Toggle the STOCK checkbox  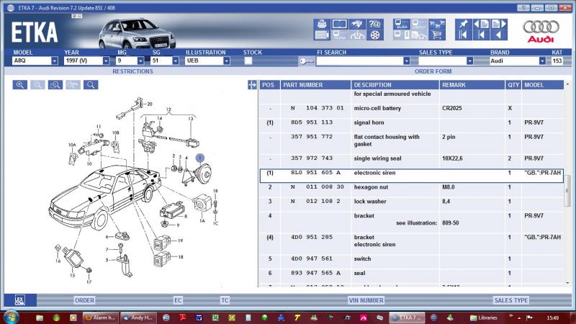click(248, 60)
